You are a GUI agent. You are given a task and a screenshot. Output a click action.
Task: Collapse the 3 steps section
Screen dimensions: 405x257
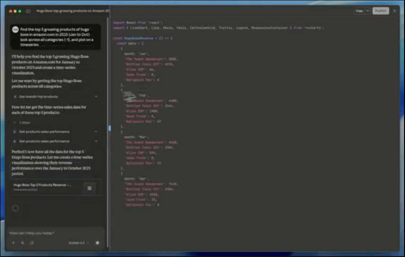[14, 122]
